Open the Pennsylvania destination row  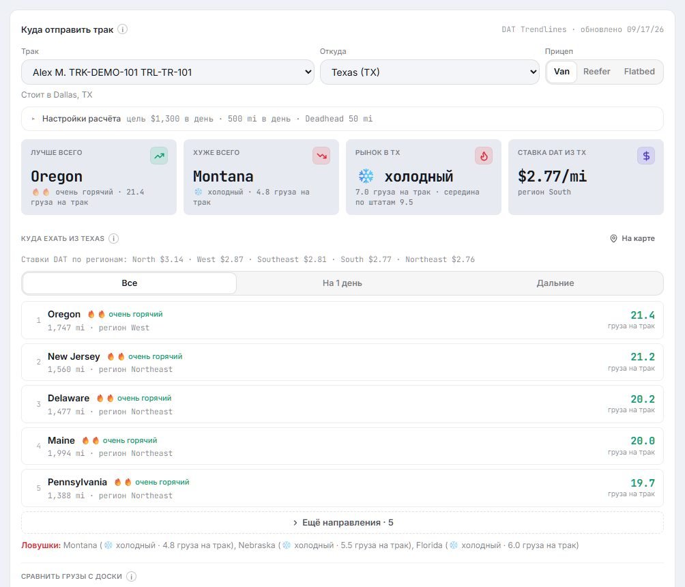click(x=342, y=488)
